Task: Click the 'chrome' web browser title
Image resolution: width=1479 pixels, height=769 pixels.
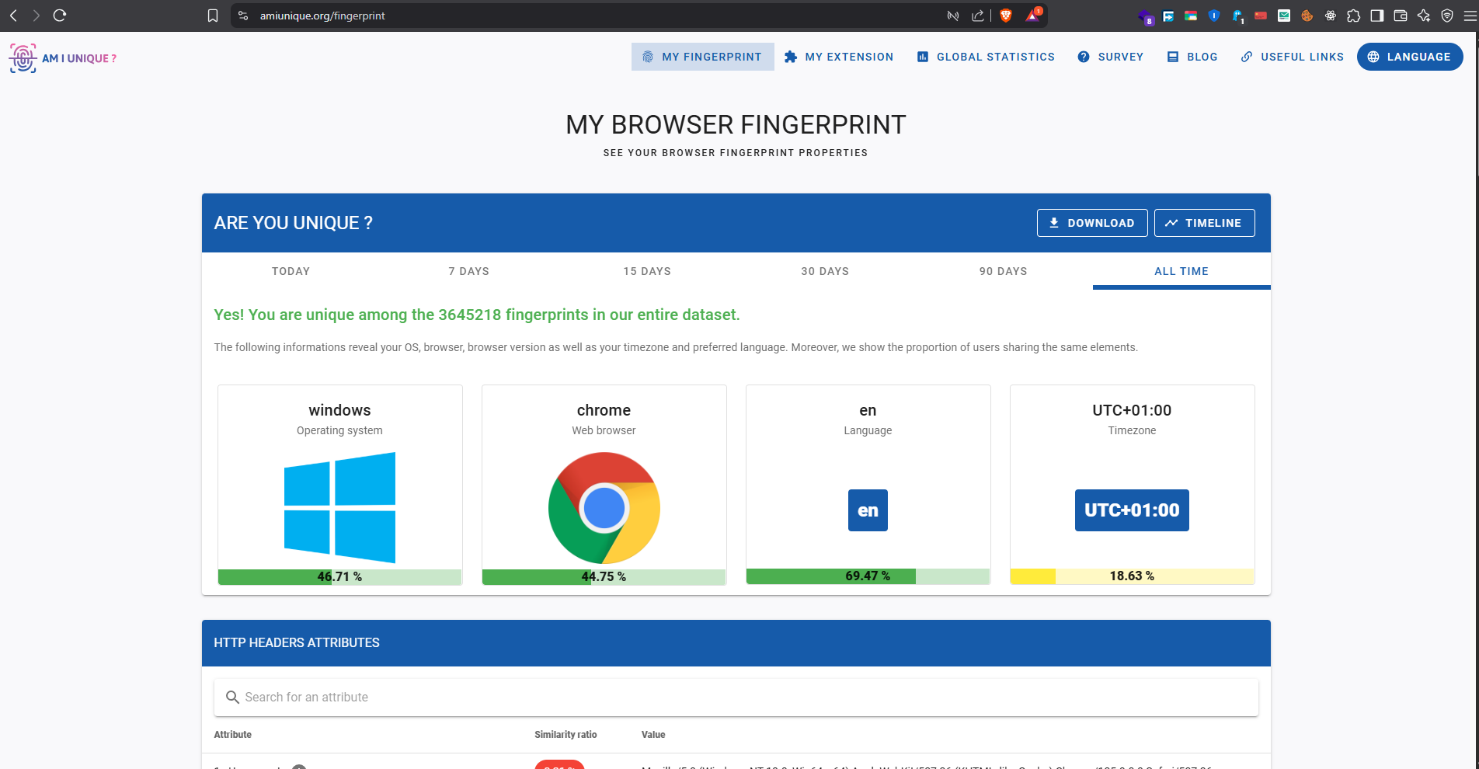Action: pos(604,410)
